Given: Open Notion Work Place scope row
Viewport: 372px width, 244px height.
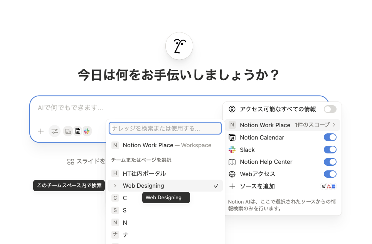Looking at the screenshot, I should point(283,125).
